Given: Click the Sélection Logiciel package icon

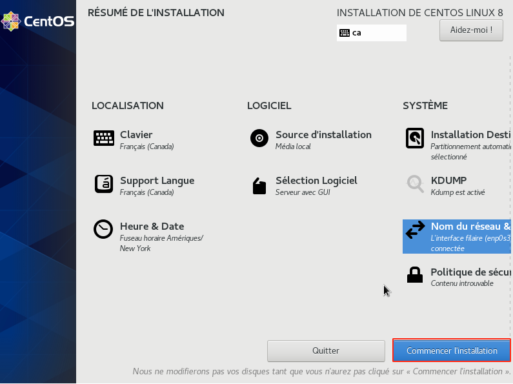Looking at the screenshot, I should tap(259, 186).
